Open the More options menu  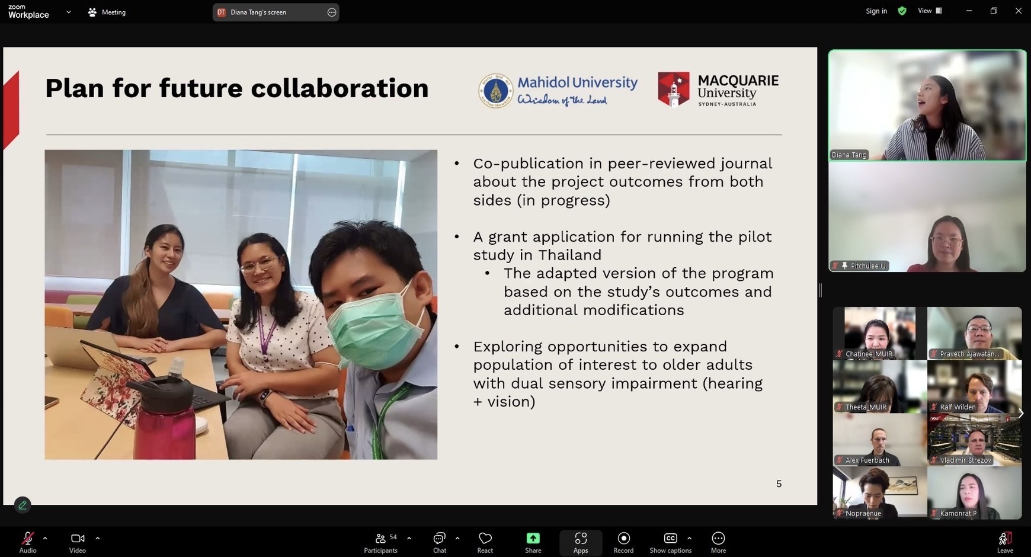[x=718, y=542]
